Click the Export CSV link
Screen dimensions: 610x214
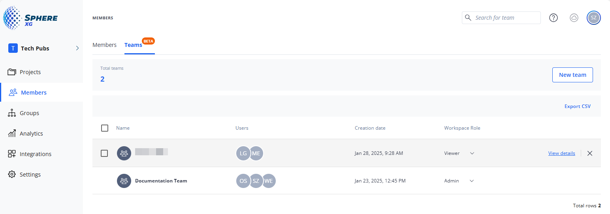[577, 106]
